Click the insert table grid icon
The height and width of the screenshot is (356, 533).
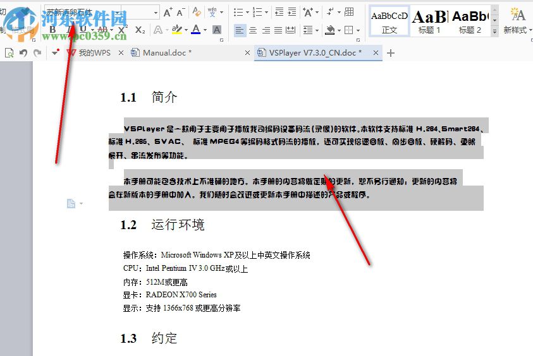click(x=349, y=12)
